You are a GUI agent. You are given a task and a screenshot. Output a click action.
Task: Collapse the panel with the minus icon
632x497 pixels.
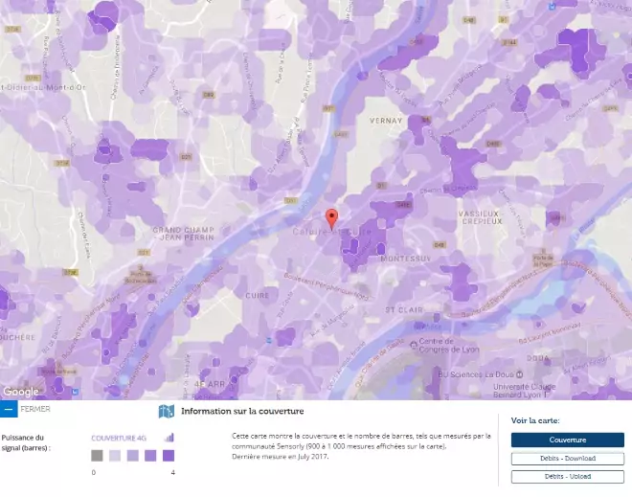point(9,409)
